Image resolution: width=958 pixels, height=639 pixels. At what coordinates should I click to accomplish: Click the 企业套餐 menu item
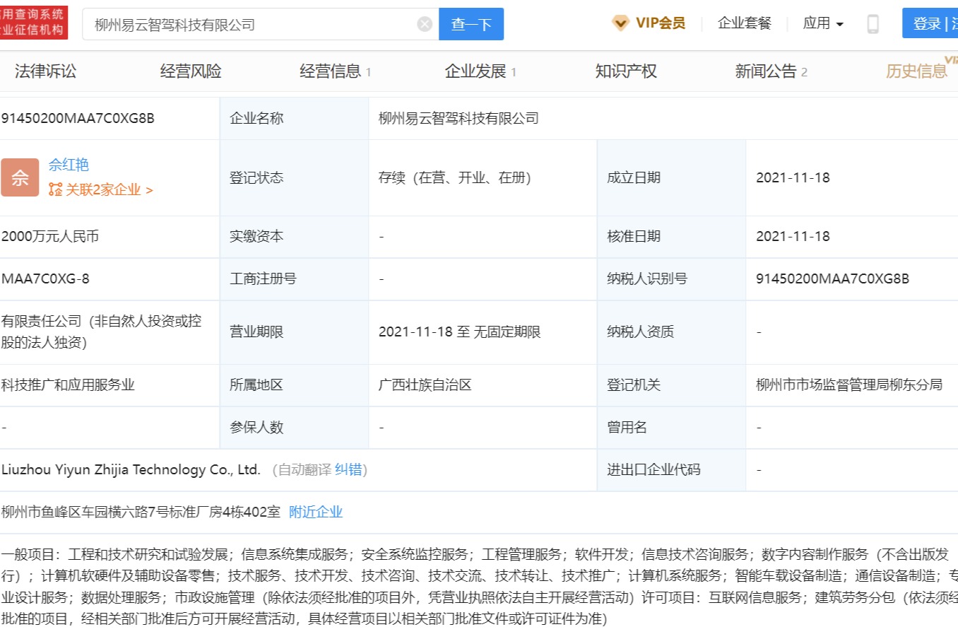744,23
